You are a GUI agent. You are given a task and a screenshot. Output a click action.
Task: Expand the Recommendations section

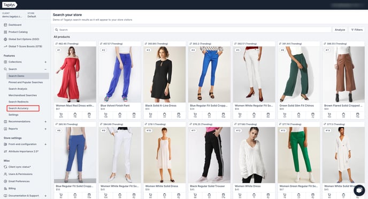coord(45,122)
